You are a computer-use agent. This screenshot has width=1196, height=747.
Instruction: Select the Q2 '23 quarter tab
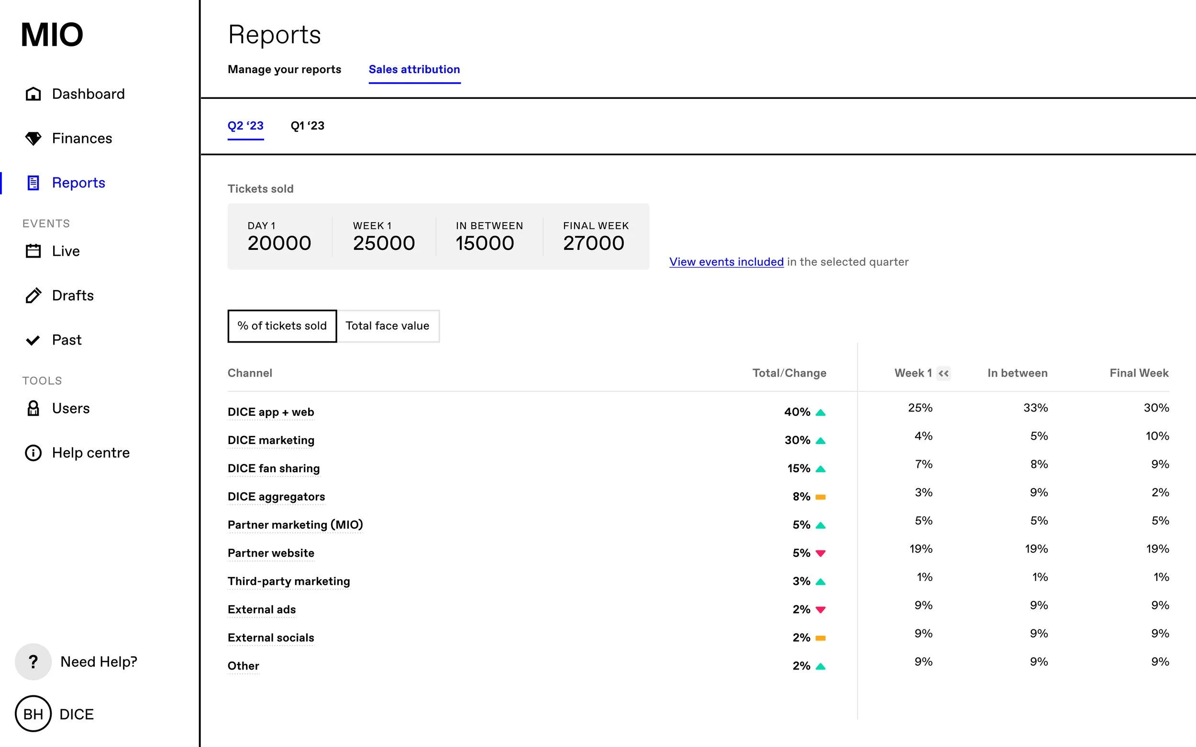245,126
